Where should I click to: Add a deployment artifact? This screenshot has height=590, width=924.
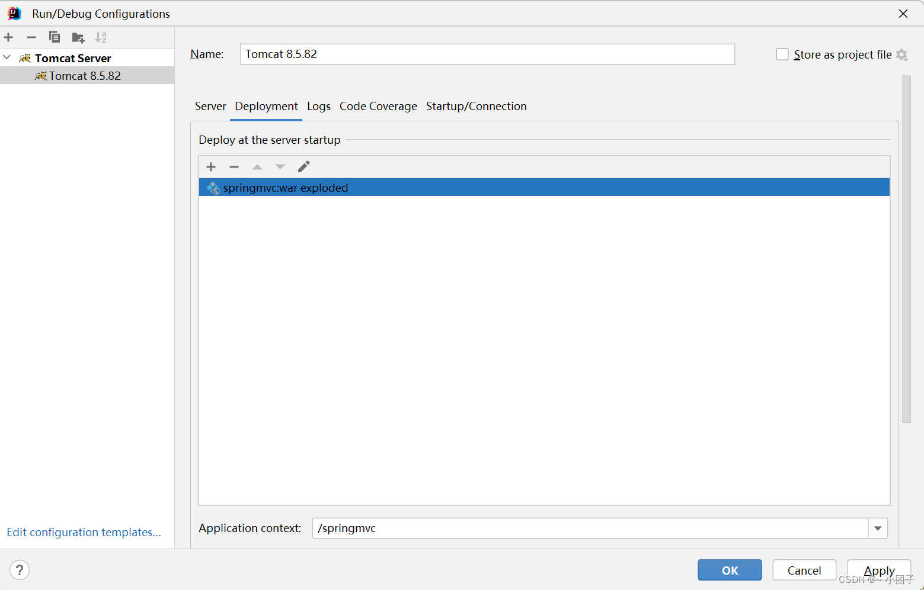[x=211, y=167]
